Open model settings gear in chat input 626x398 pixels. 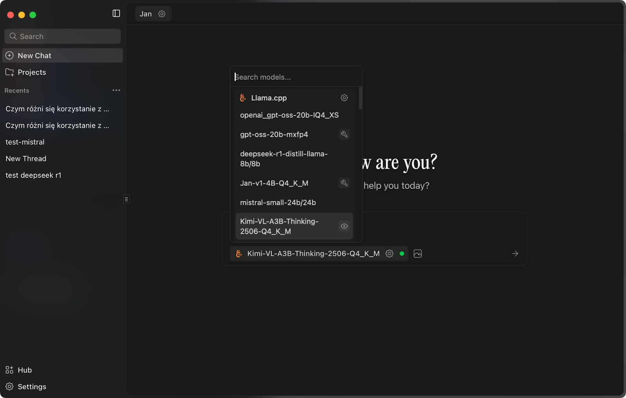(x=389, y=254)
